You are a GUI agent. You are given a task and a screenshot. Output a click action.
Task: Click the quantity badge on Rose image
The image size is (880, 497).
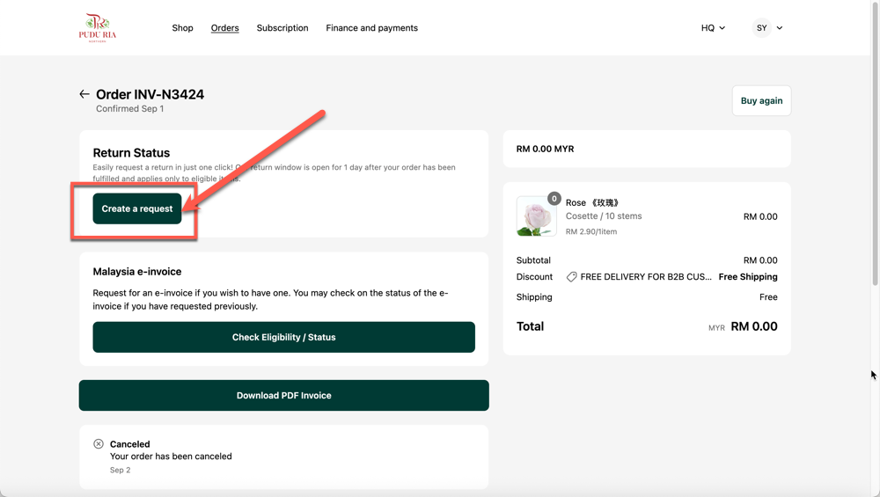[554, 199]
